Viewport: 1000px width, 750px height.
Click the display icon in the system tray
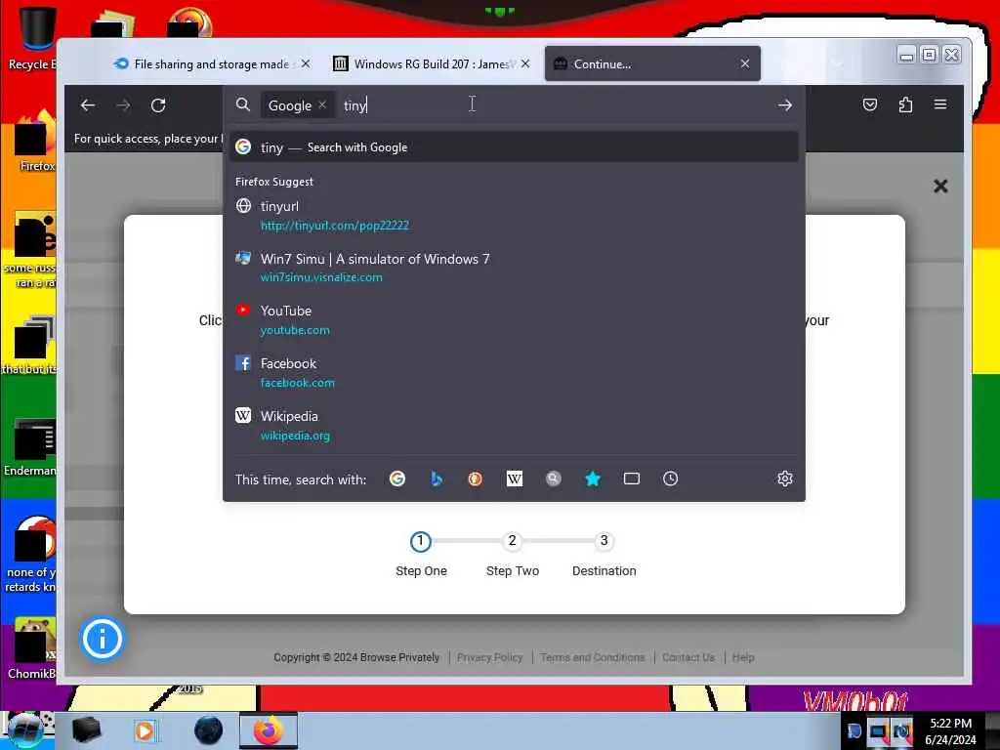point(879,730)
